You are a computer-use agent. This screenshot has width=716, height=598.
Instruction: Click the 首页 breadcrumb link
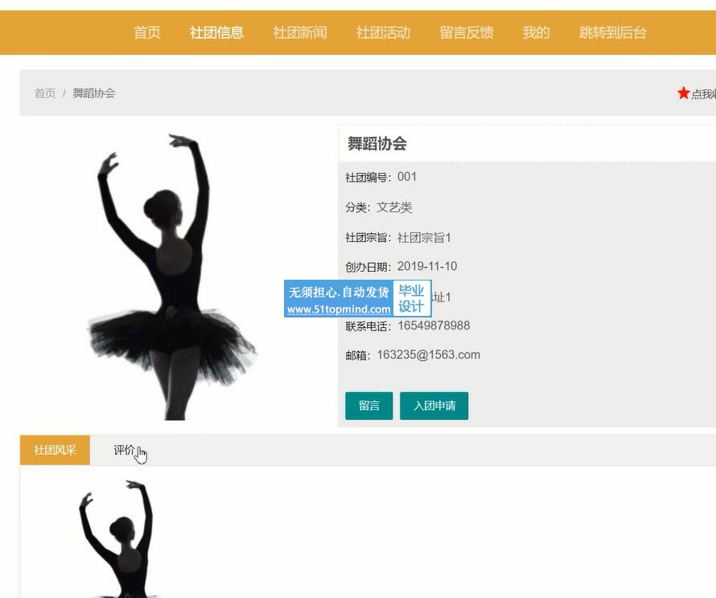(x=45, y=93)
